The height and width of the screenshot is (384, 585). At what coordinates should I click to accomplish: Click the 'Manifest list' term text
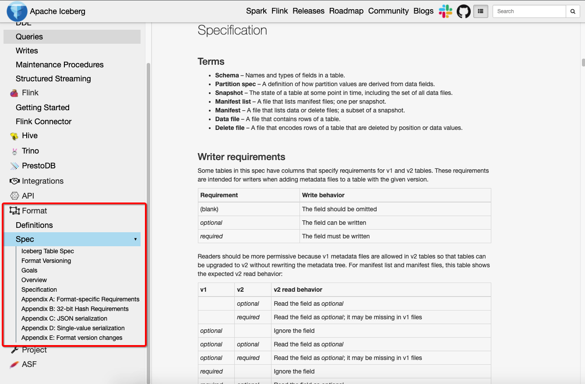[233, 101]
